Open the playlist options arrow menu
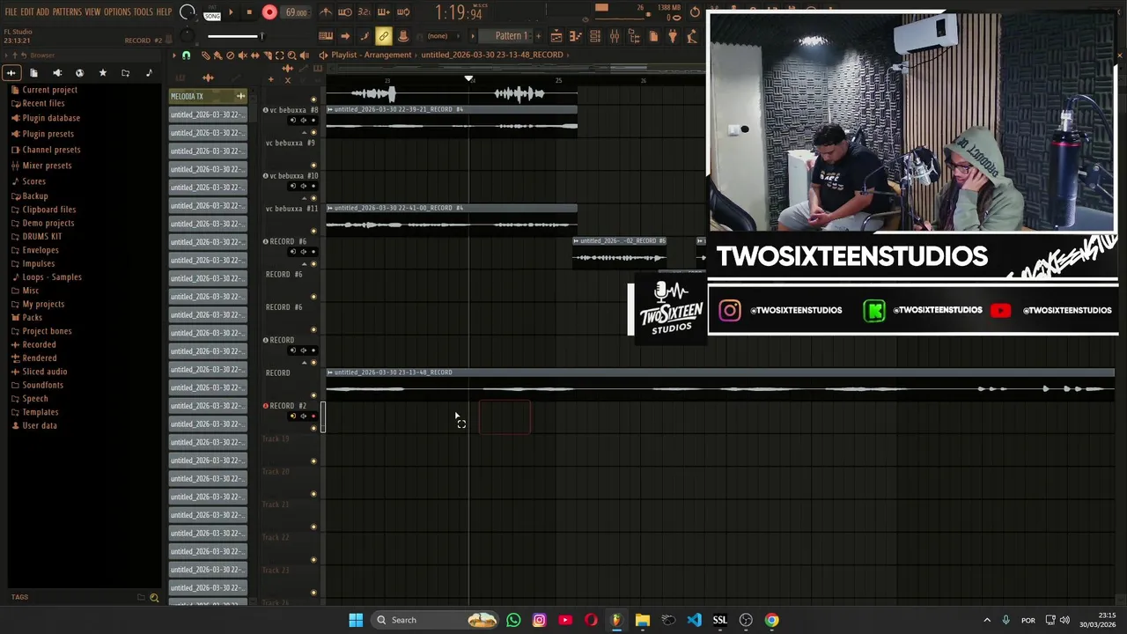Image resolution: width=1127 pixels, height=634 pixels. click(x=174, y=55)
